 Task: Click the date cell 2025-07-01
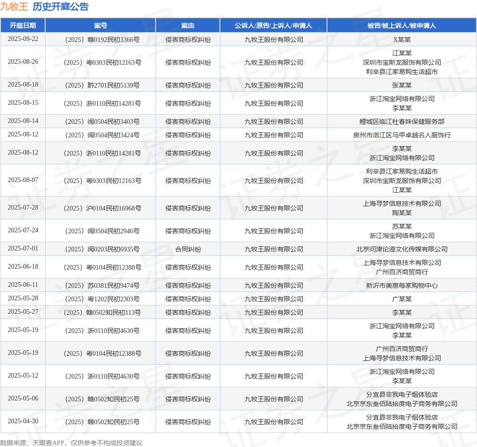pyautogui.click(x=23, y=249)
